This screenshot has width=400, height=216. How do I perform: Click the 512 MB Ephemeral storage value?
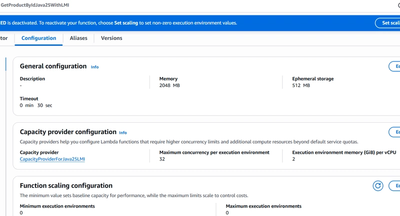[x=301, y=86]
